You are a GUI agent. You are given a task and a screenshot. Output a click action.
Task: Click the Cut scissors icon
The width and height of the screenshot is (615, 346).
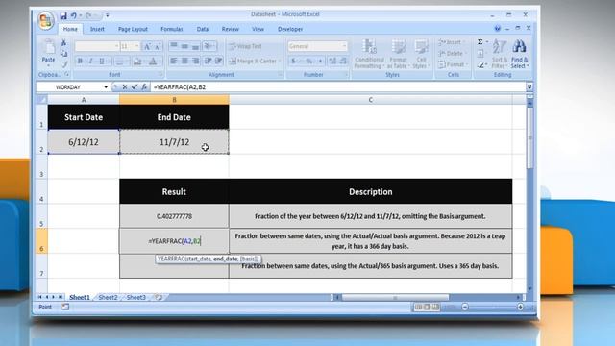point(64,42)
